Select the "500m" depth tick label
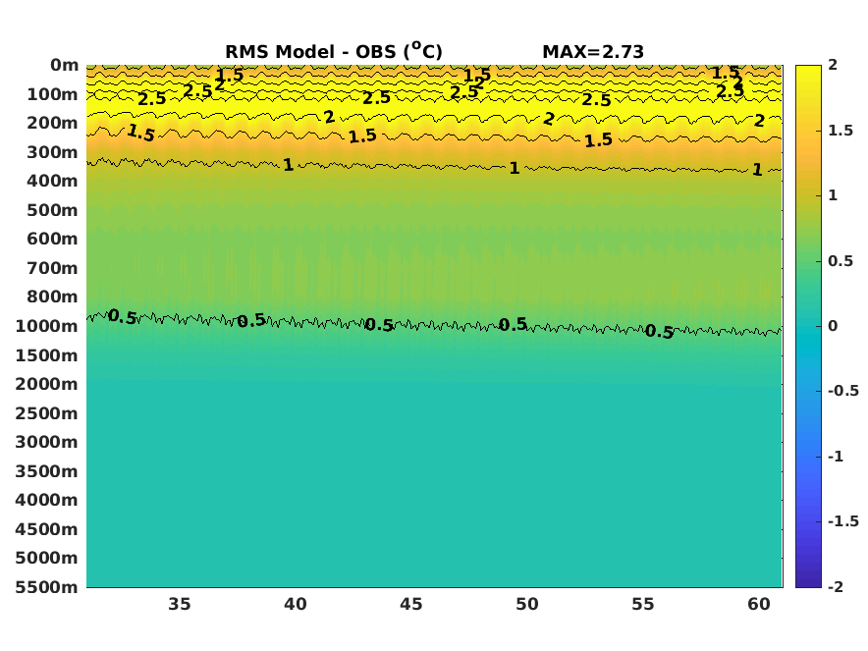 click(x=53, y=210)
